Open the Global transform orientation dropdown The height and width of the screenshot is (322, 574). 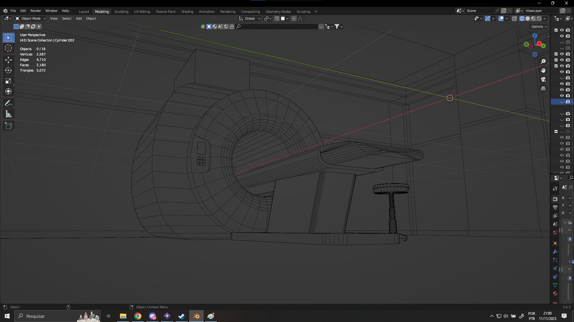250,18
